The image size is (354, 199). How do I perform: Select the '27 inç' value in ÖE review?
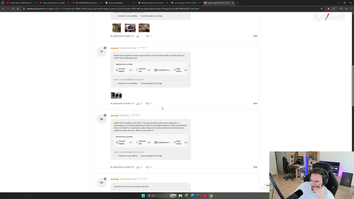tap(160, 156)
